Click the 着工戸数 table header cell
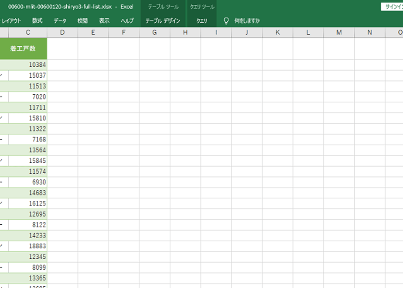Screen dimensions: 403x288 [24, 48]
